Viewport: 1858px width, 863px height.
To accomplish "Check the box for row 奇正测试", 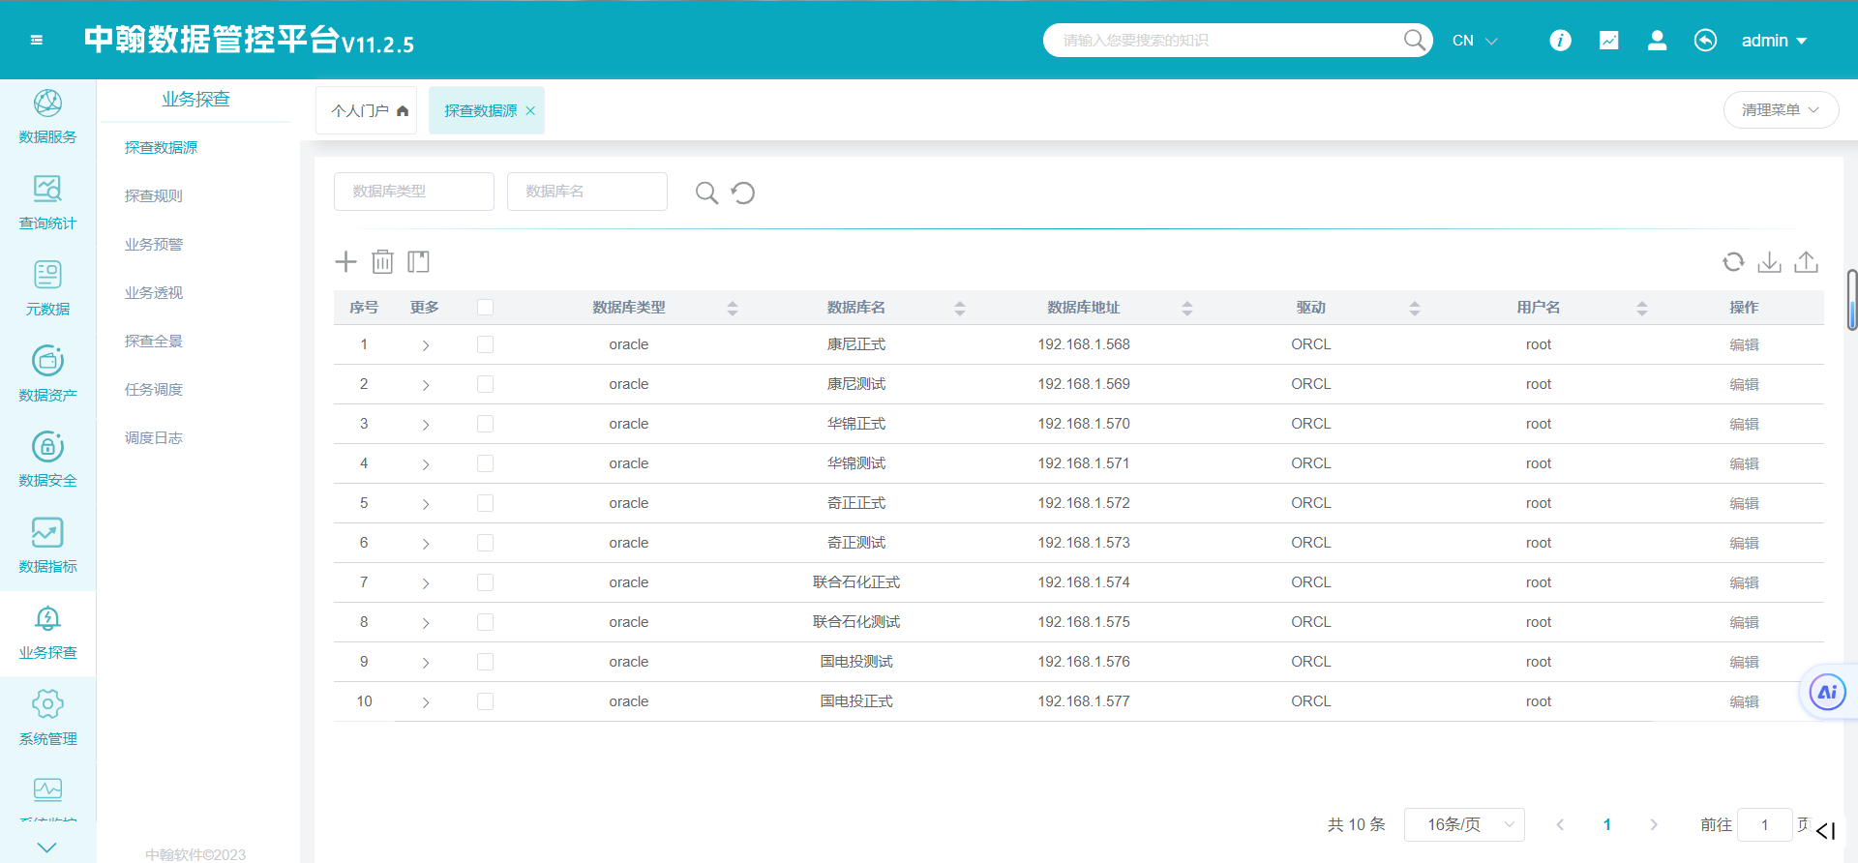I will pos(485,543).
